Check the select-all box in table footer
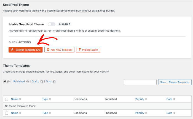The height and width of the screenshot is (119, 193). point(7,113)
